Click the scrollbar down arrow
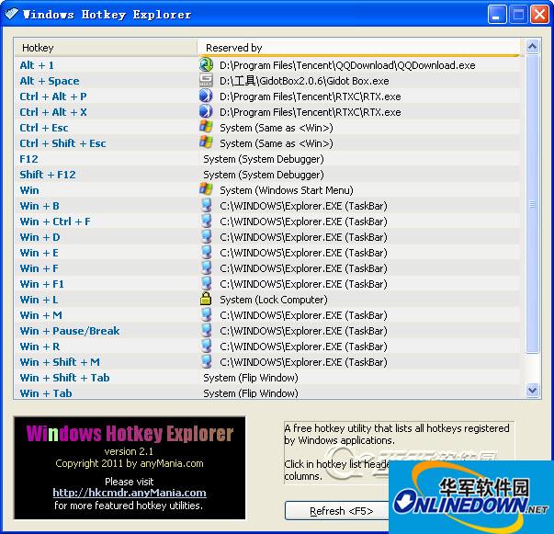Viewport: 554px width, 534px height. coord(532,391)
